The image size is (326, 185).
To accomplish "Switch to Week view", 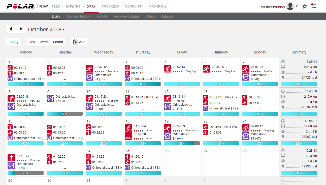I will 44,42.
